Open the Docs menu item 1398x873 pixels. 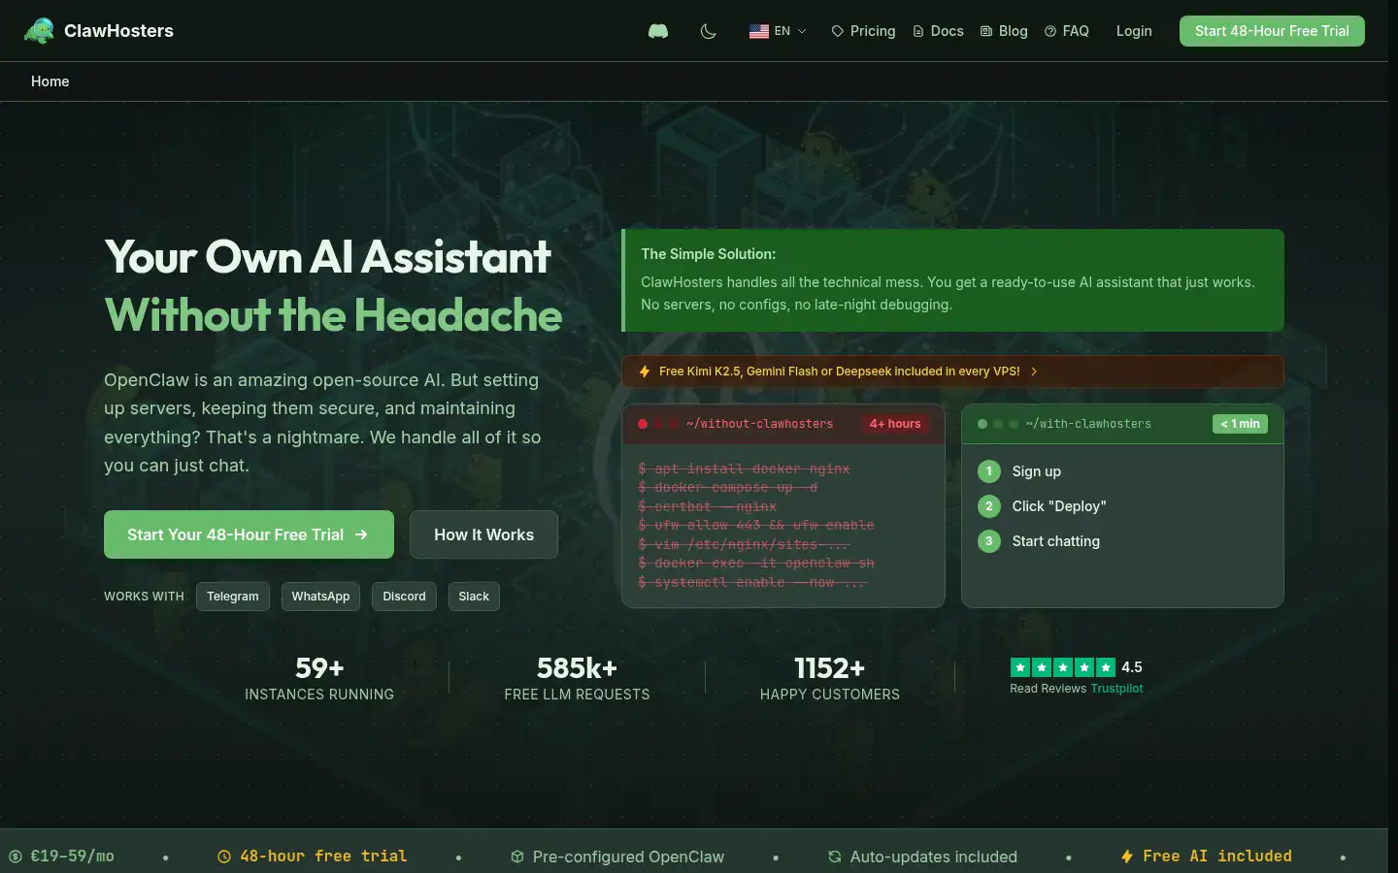click(x=938, y=31)
